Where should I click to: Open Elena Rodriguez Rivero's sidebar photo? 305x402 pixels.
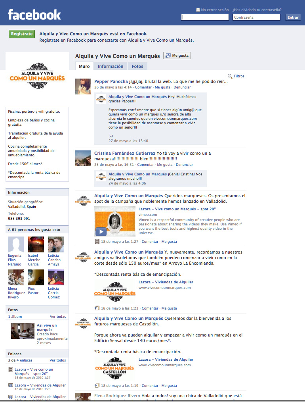pyautogui.click(x=16, y=277)
